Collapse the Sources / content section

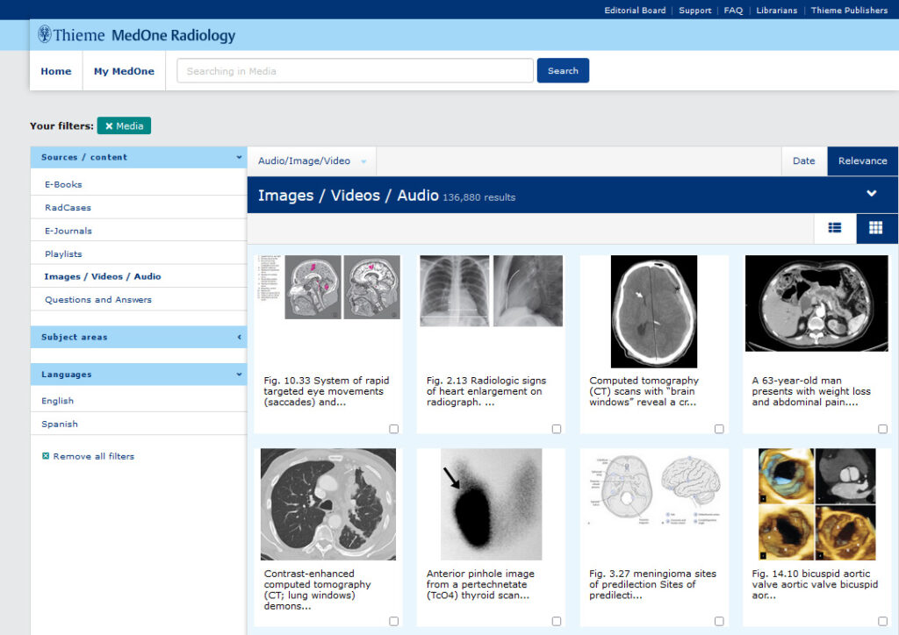(x=241, y=156)
